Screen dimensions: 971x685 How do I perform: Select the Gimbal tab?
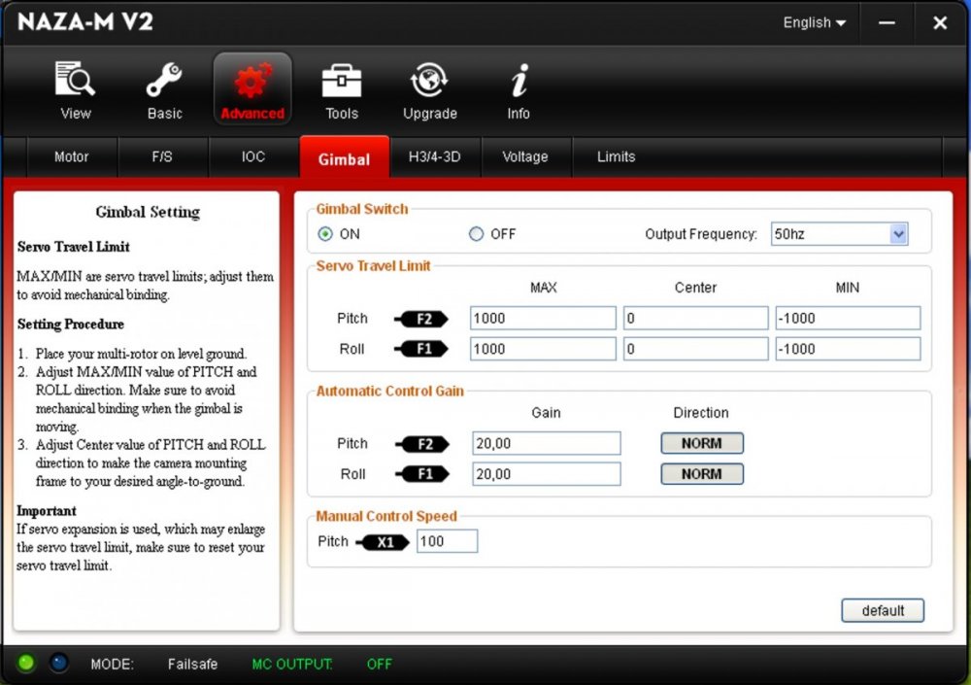click(345, 158)
